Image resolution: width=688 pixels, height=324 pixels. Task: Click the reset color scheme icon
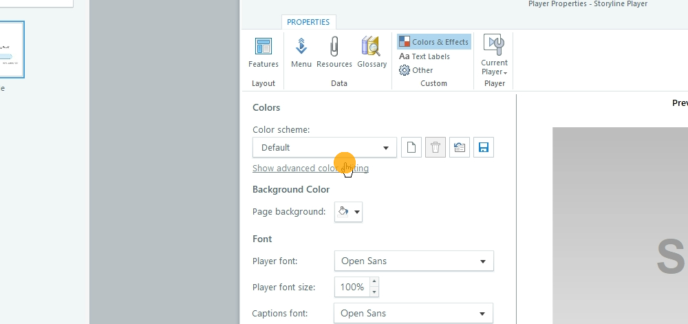tap(460, 147)
